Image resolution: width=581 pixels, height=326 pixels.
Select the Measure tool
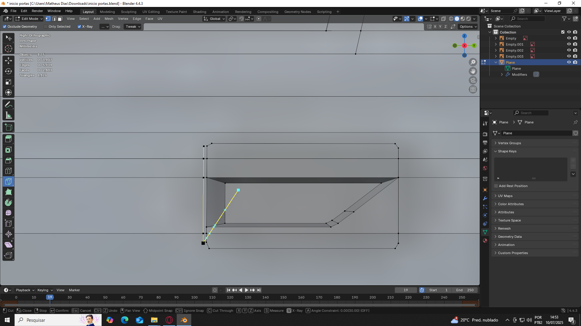pyautogui.click(x=8, y=115)
